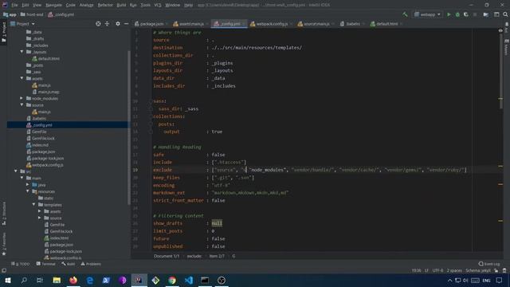Click Schema: jekyll in status bar

point(478,270)
